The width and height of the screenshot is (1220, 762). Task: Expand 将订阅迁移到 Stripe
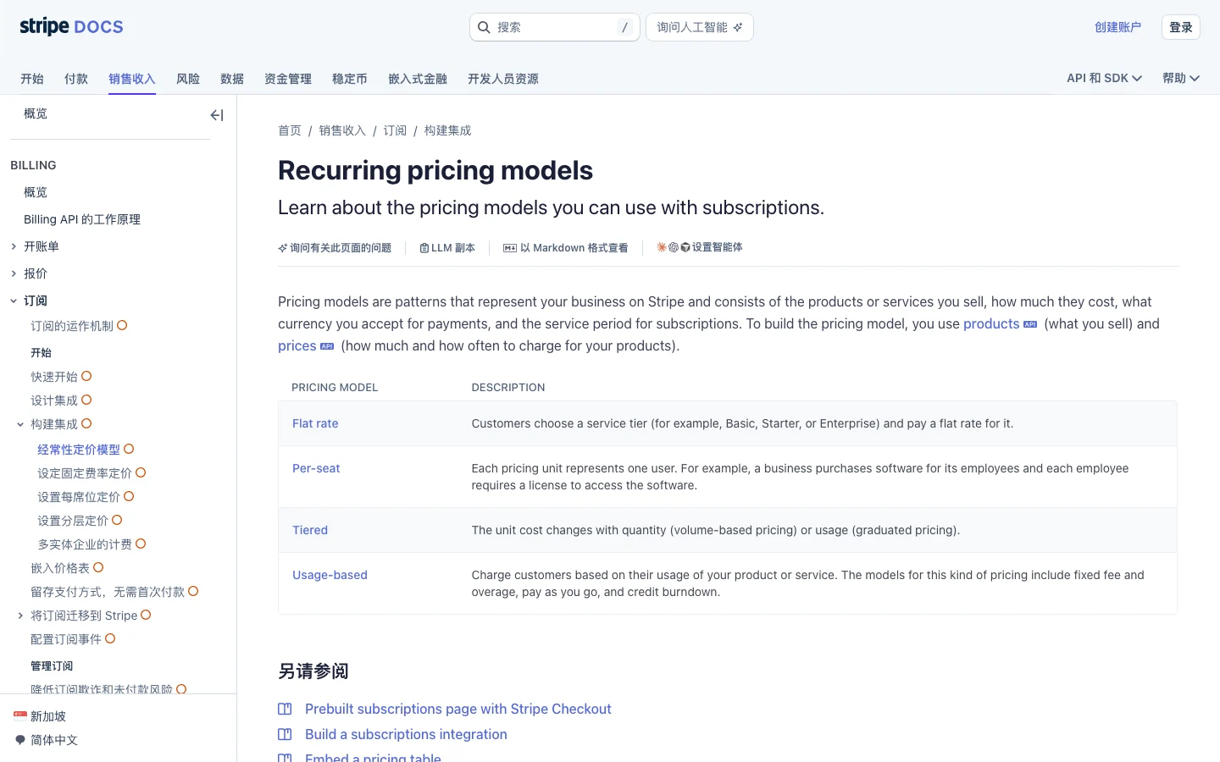click(20, 616)
